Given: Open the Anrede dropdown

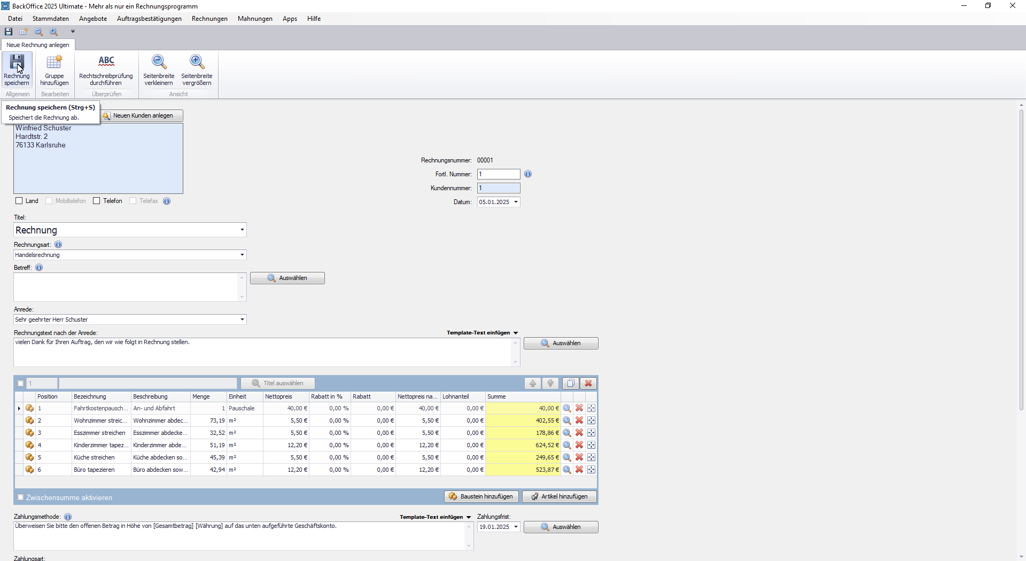Looking at the screenshot, I should 242,320.
